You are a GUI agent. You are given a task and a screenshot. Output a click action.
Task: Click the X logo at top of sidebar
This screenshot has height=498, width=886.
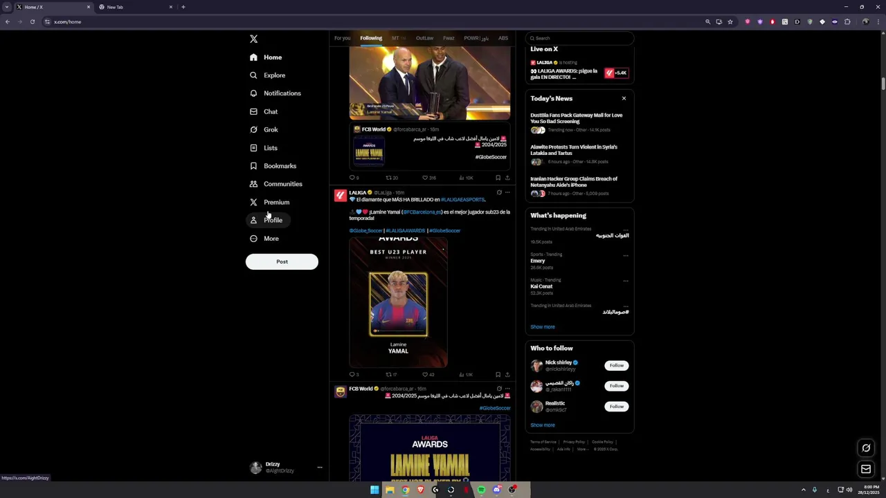click(253, 39)
